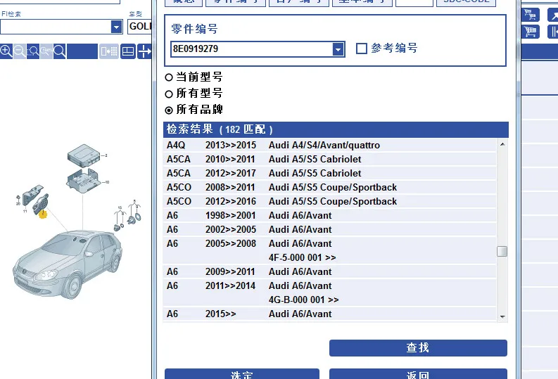Open the double shopping cart icon
Screen dimensions: 558x379
pyautogui.click(x=531, y=15)
